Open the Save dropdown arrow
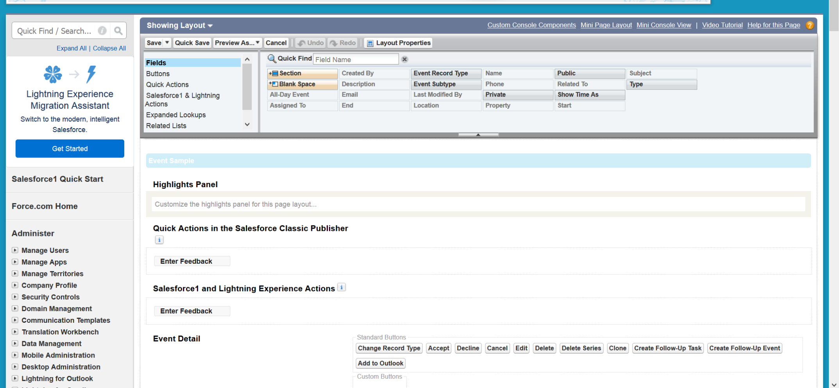This screenshot has width=839, height=388. click(x=167, y=43)
